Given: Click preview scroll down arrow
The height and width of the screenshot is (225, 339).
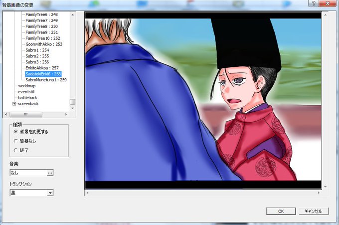Looking at the screenshot, I should click(x=325, y=187).
